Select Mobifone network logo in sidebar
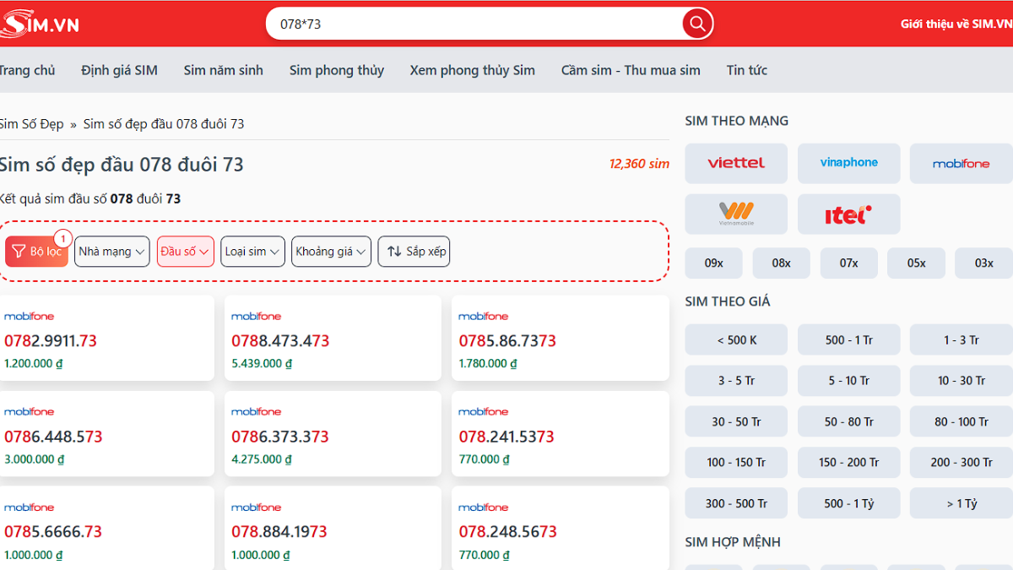The width and height of the screenshot is (1013, 570). [961, 163]
